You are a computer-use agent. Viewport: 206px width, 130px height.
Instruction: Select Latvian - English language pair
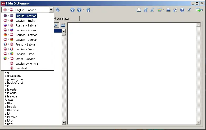[x=28, y=21]
